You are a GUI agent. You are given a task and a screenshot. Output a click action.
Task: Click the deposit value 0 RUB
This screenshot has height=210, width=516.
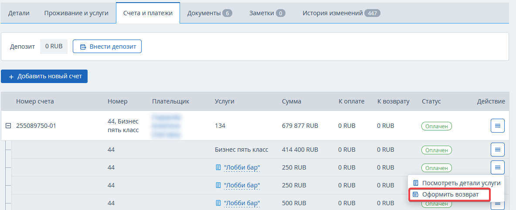pos(54,46)
